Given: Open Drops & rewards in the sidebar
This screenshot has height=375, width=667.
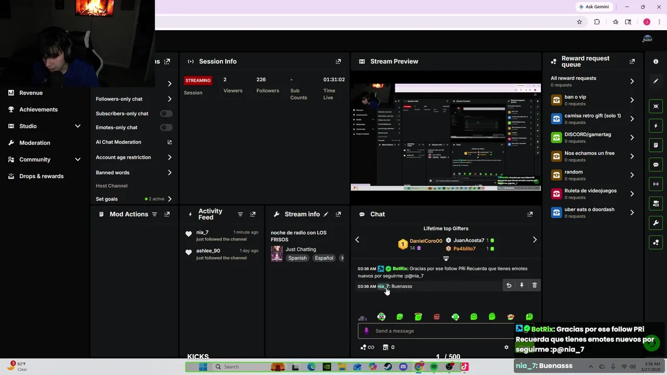Looking at the screenshot, I should pos(41,176).
